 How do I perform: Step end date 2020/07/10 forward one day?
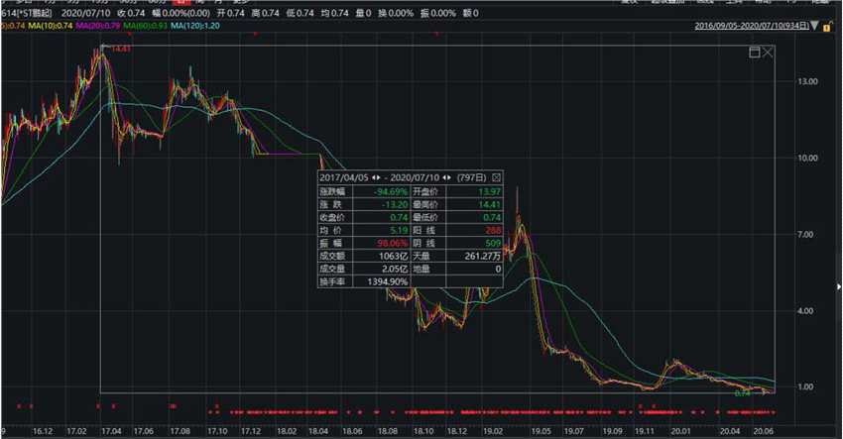449,177
